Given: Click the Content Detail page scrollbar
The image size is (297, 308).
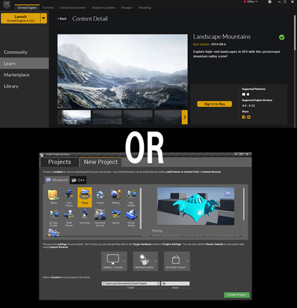Looking at the screenshot, I should 295,33.
